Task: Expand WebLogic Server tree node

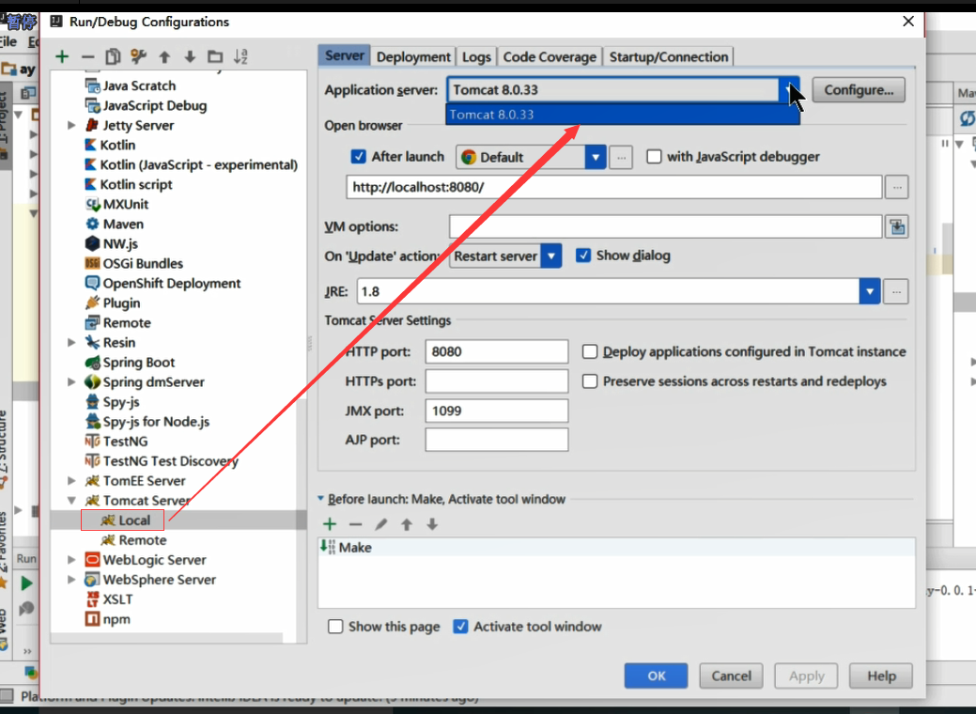Action: point(72,560)
